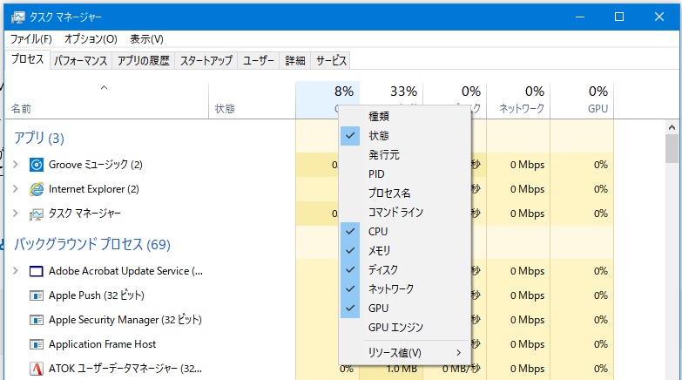The image size is (682, 380).
Task: Select the プロセス tab
Action: [27, 59]
